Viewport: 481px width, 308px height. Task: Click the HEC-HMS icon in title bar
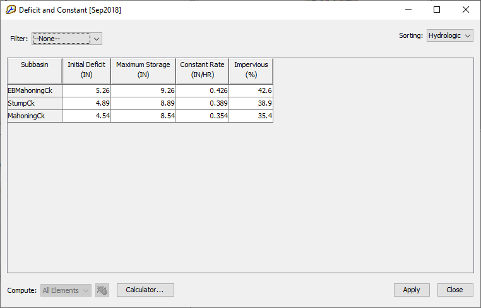coord(11,10)
